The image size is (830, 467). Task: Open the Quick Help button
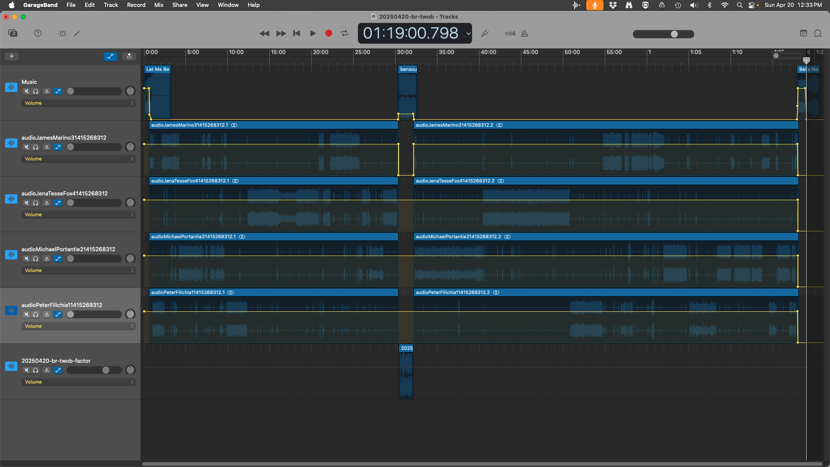[x=38, y=33]
